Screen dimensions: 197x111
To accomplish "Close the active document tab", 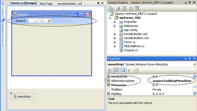I will pos(102,3).
